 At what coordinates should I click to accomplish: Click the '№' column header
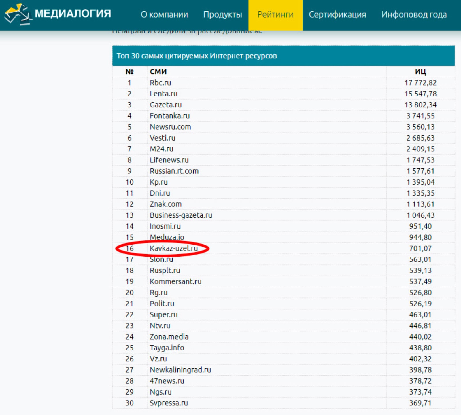[129, 71]
